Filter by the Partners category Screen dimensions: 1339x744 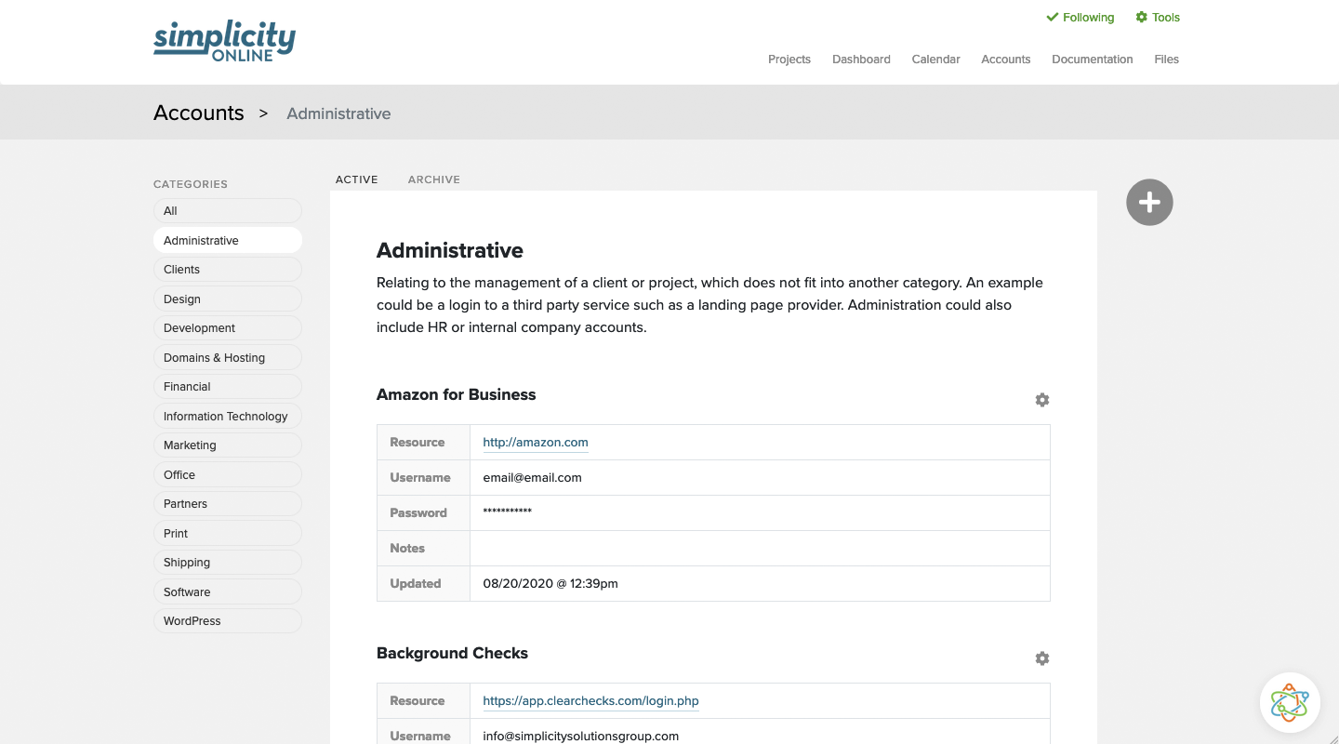point(228,504)
